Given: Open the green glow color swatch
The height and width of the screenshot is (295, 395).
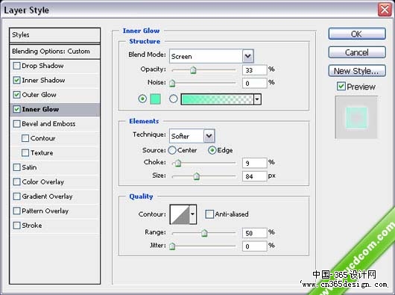Looking at the screenshot, I should pos(155,99).
